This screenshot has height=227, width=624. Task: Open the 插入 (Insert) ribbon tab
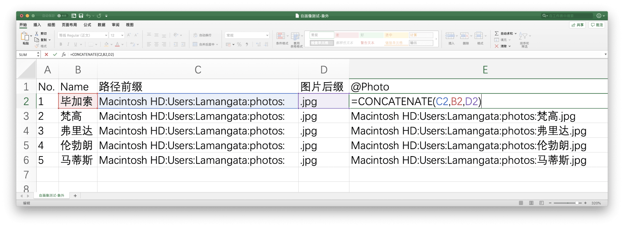37,25
